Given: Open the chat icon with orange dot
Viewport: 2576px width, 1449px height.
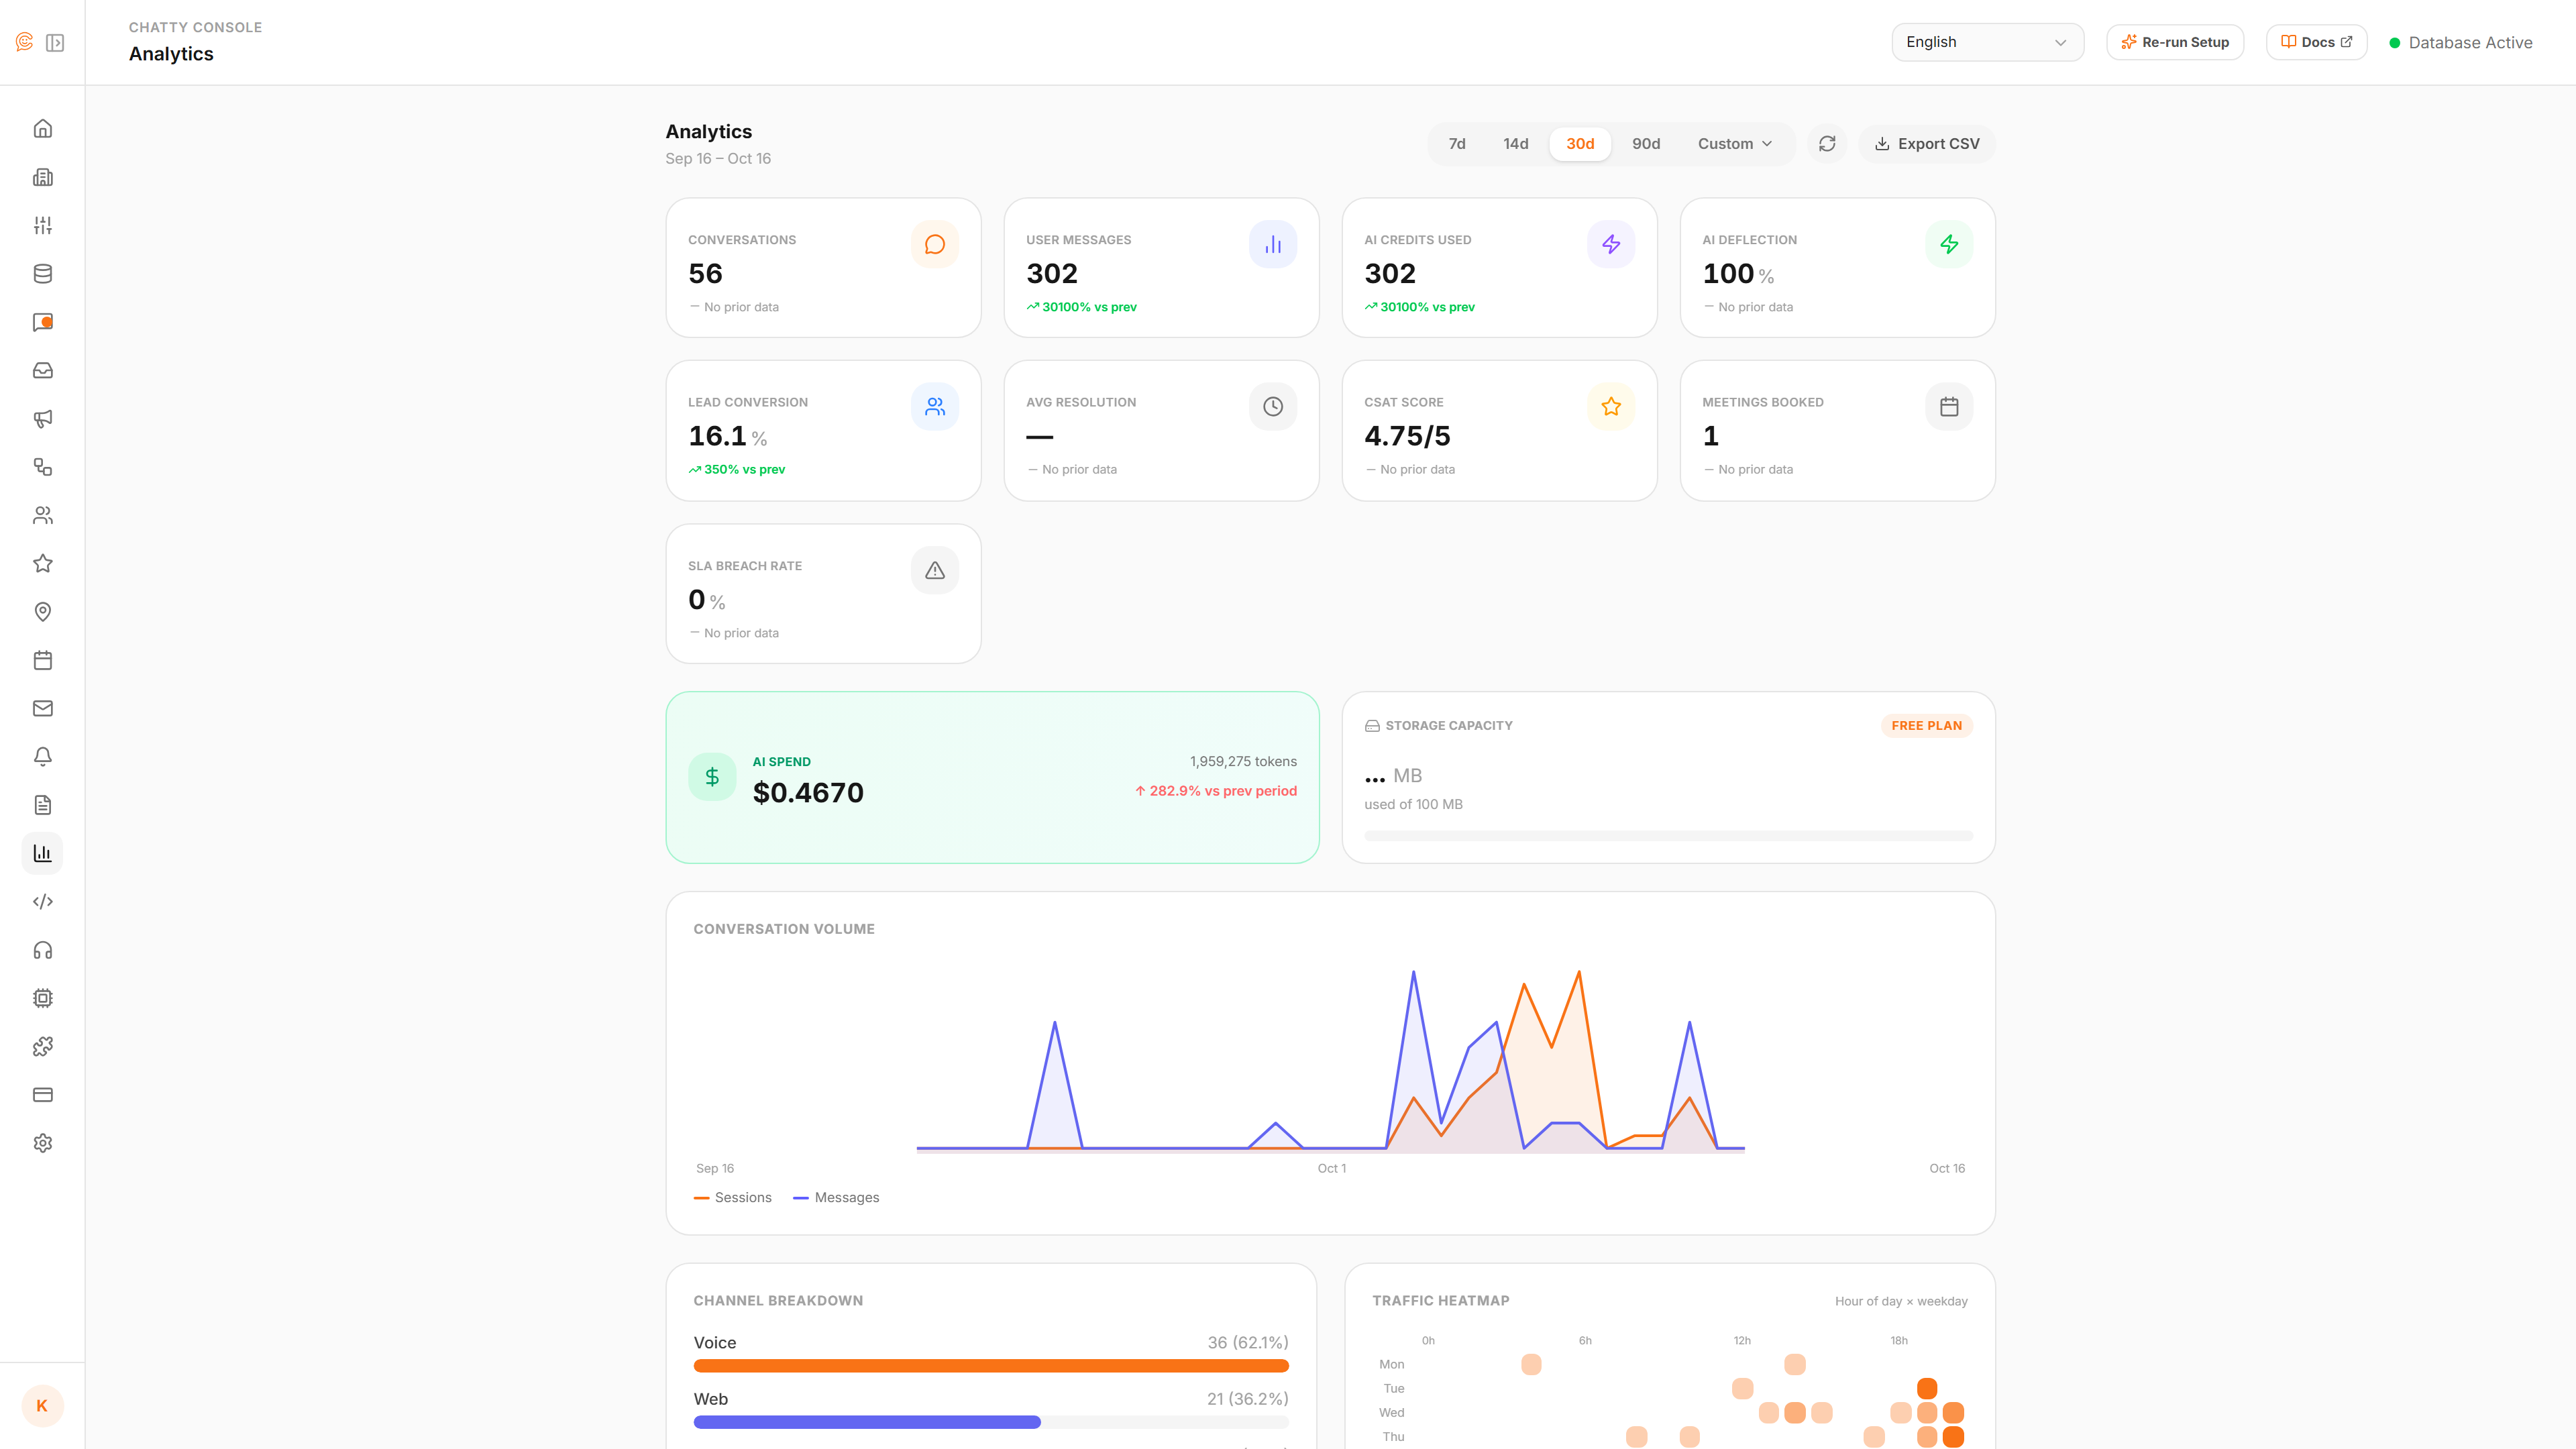Looking at the screenshot, I should point(43,322).
